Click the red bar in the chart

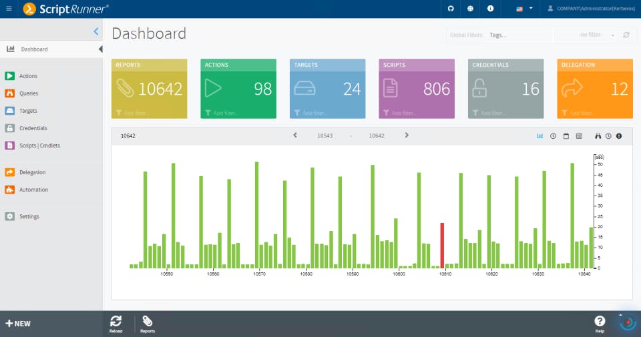[442, 246]
